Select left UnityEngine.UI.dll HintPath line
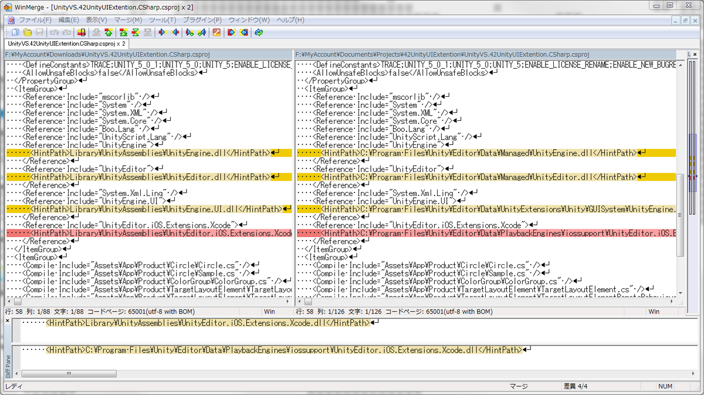This screenshot has height=395, width=704. point(149,209)
